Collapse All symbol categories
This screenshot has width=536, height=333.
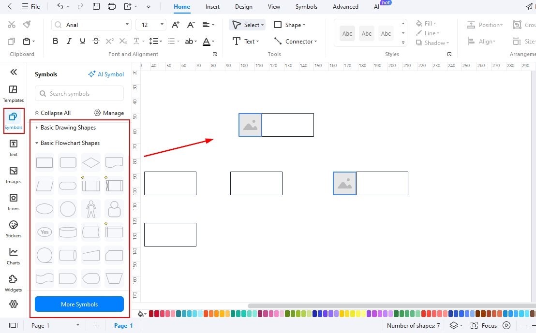52,113
